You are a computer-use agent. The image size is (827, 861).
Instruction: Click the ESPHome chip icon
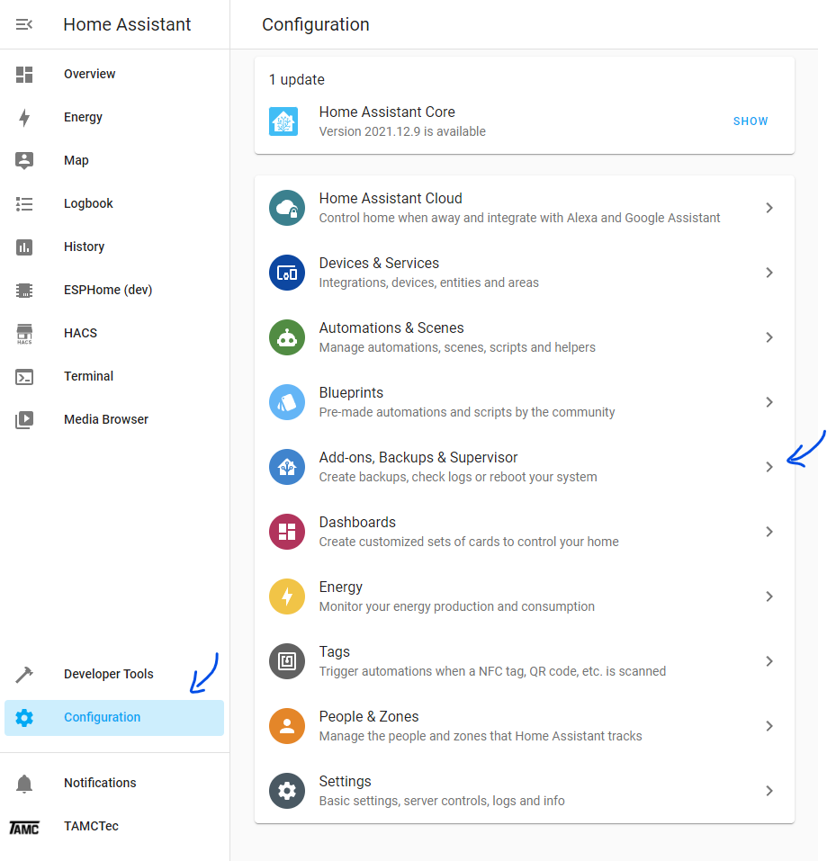click(x=24, y=290)
